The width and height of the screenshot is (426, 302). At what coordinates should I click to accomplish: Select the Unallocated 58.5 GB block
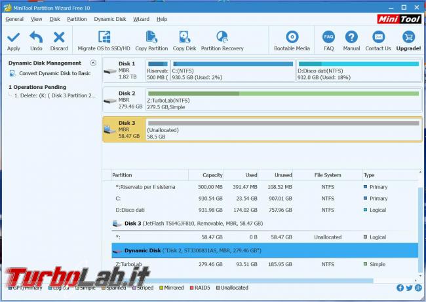tap(283, 129)
